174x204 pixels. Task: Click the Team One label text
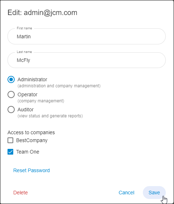pyautogui.click(x=28, y=152)
